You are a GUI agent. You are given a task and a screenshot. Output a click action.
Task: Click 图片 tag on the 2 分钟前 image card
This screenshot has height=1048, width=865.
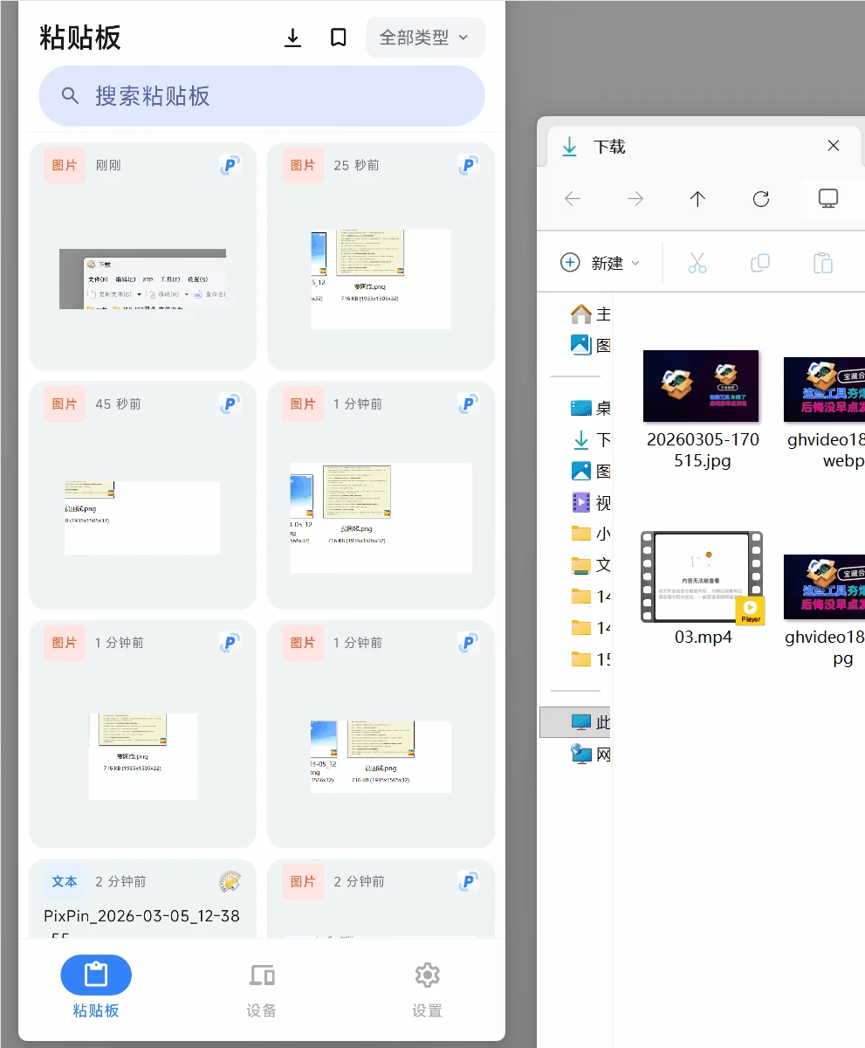(303, 881)
